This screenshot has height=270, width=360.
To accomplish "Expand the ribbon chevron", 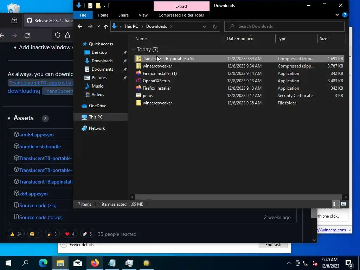I will (337, 15).
